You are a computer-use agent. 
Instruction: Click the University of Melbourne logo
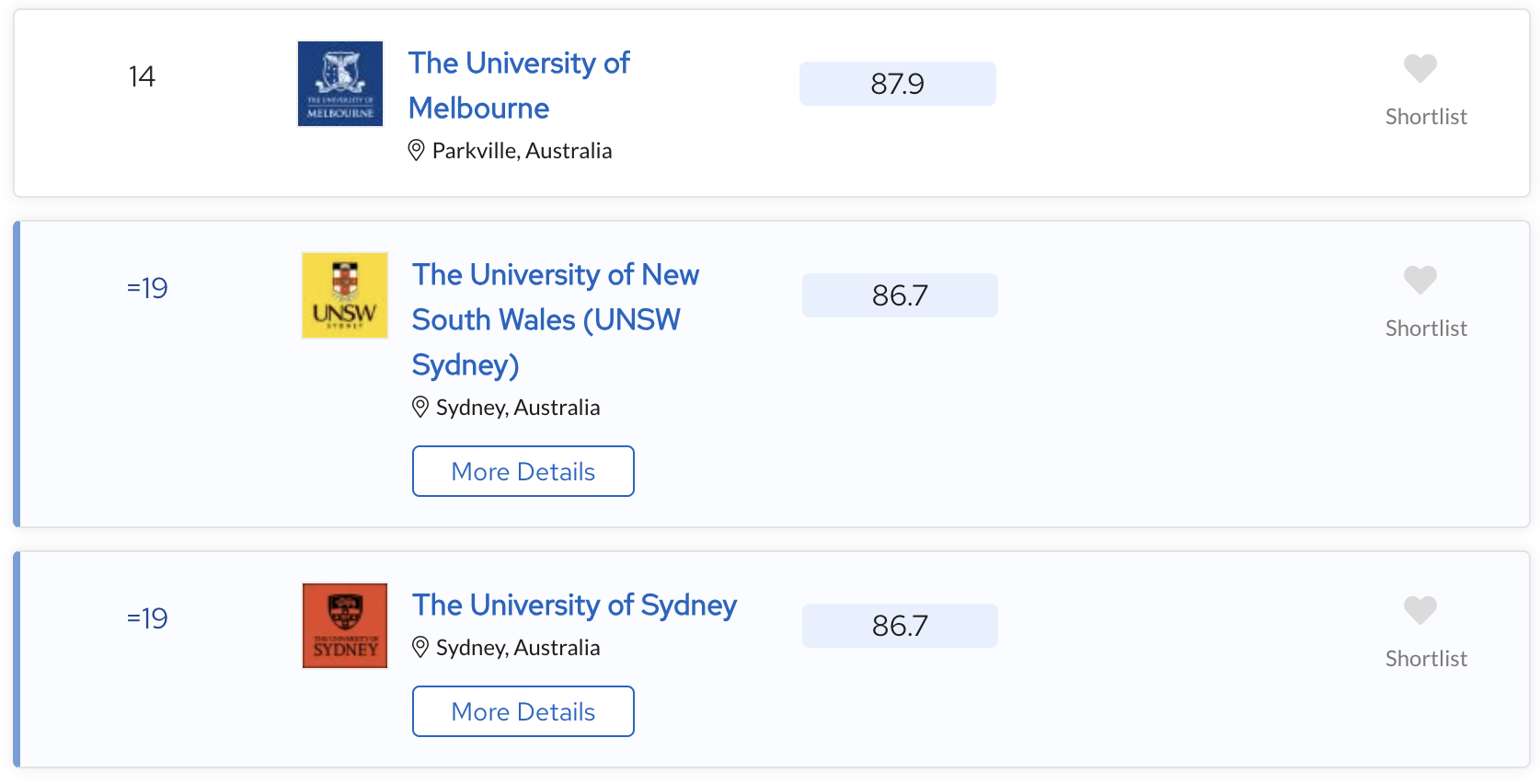[340, 84]
